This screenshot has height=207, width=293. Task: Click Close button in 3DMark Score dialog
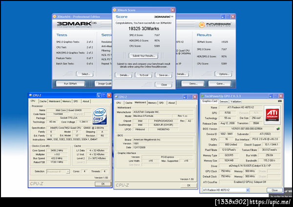[x=164, y=84]
